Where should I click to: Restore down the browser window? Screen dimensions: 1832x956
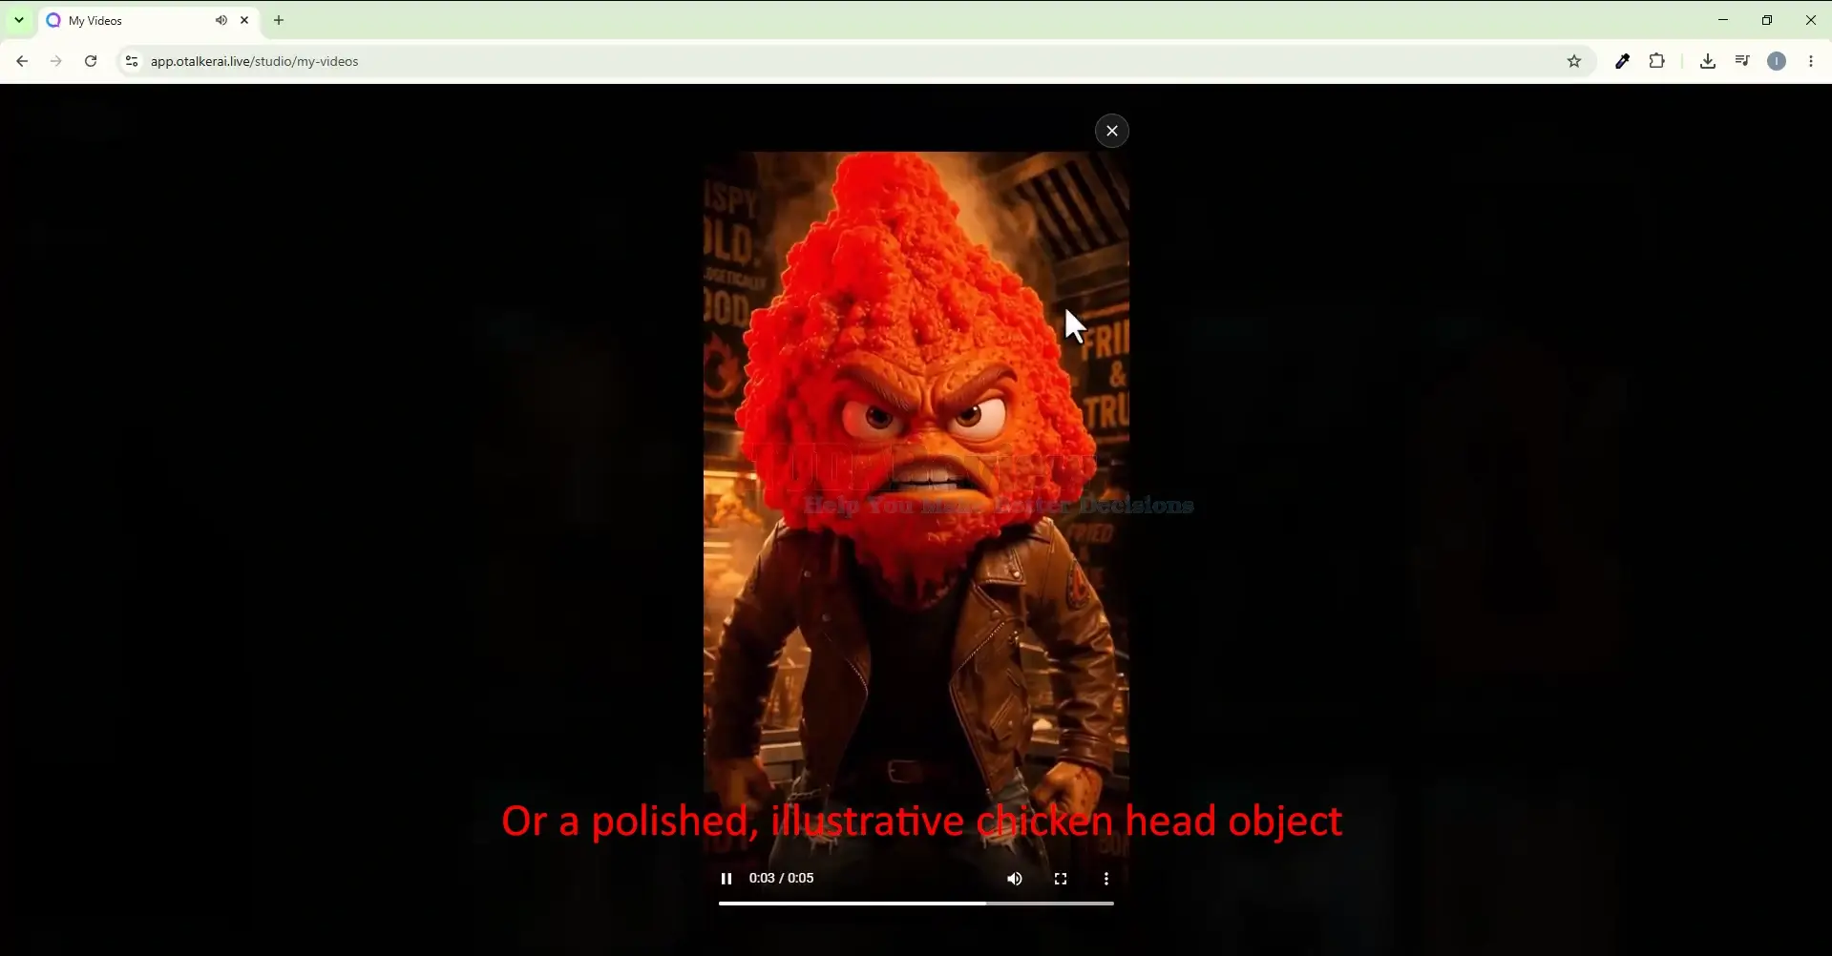(x=1767, y=20)
